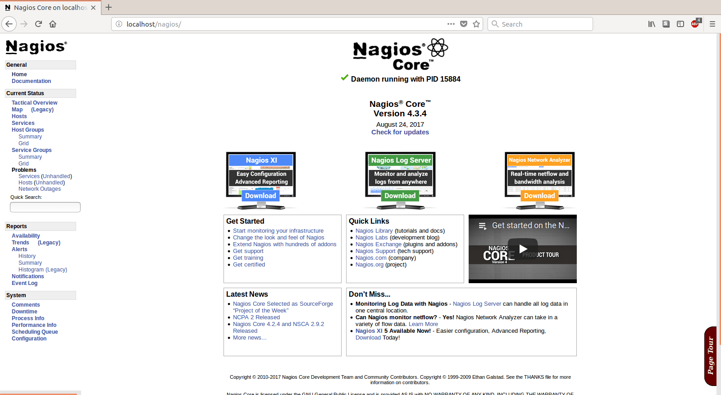
Task: Open the Comments page
Action: click(26, 305)
